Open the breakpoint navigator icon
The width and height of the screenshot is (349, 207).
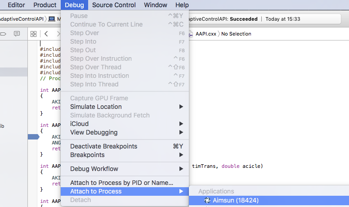click(4, 34)
